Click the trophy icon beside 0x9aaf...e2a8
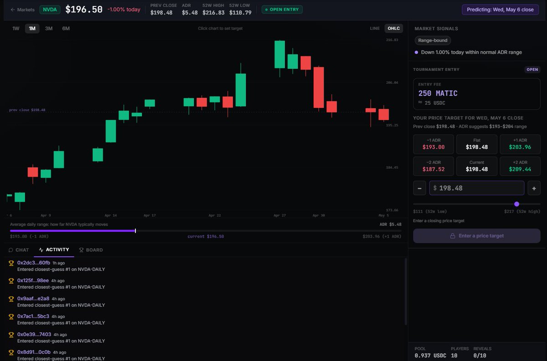 click(11, 299)
